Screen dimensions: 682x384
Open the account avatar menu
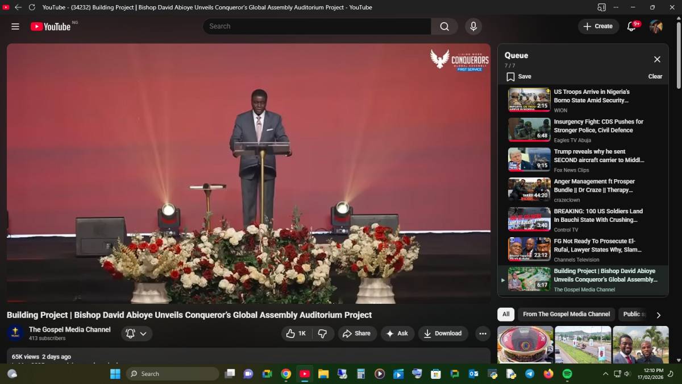(656, 26)
